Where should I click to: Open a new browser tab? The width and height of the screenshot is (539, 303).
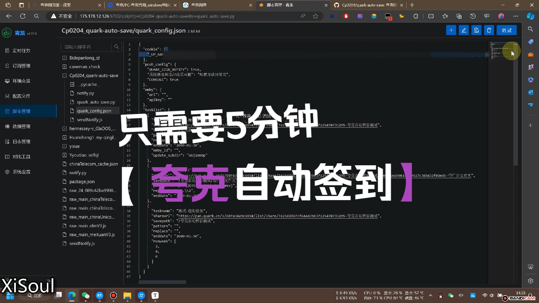pos(412,5)
